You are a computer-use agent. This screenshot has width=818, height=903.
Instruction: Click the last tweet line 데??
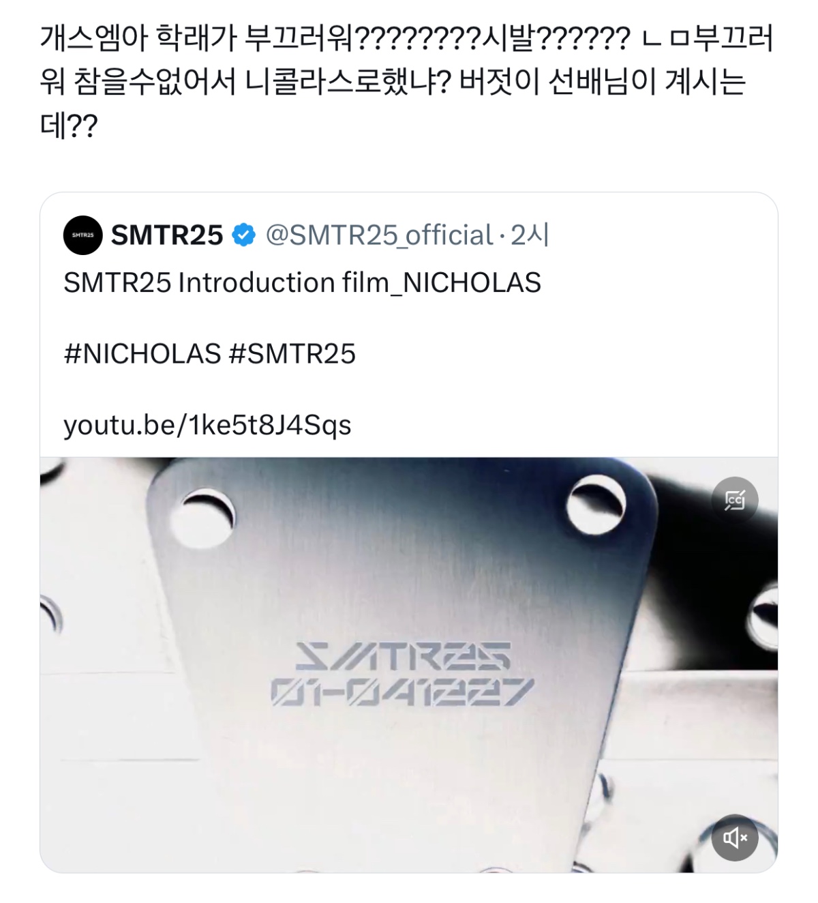point(69,125)
